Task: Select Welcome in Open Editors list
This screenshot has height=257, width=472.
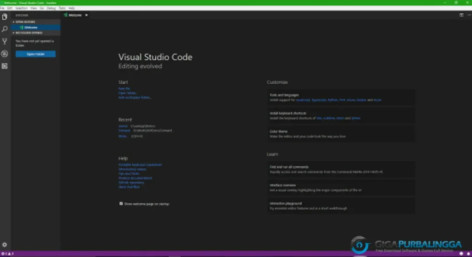Action: (35, 27)
